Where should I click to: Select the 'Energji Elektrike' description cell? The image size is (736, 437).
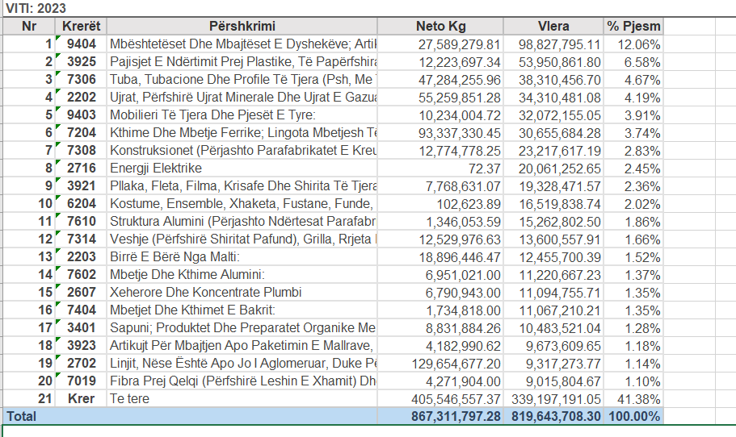point(242,168)
